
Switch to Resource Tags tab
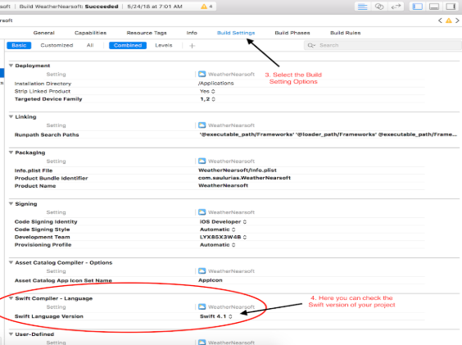[147, 33]
